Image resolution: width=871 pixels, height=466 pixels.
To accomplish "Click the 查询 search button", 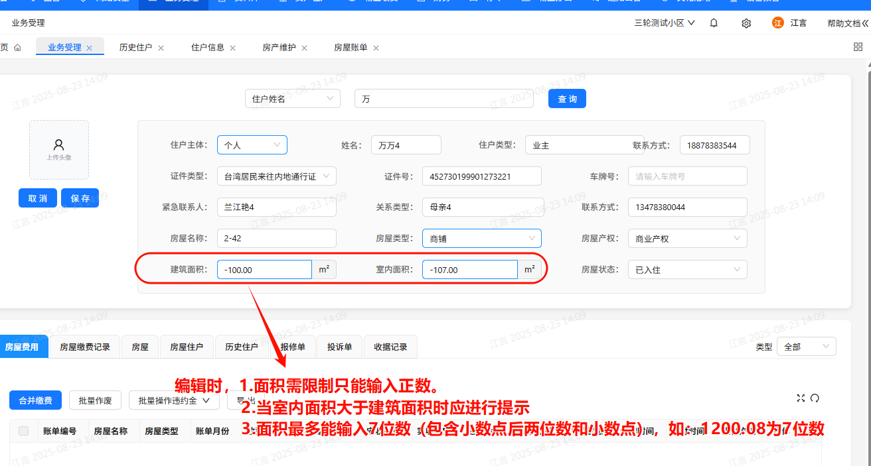I will click(x=567, y=99).
